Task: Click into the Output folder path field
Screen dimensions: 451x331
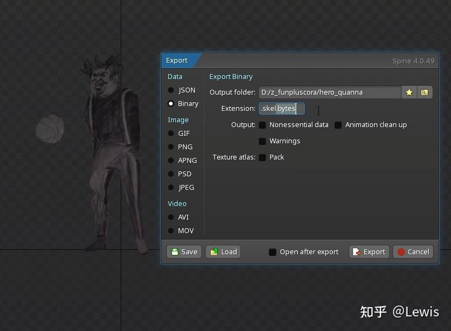Action: (330, 92)
